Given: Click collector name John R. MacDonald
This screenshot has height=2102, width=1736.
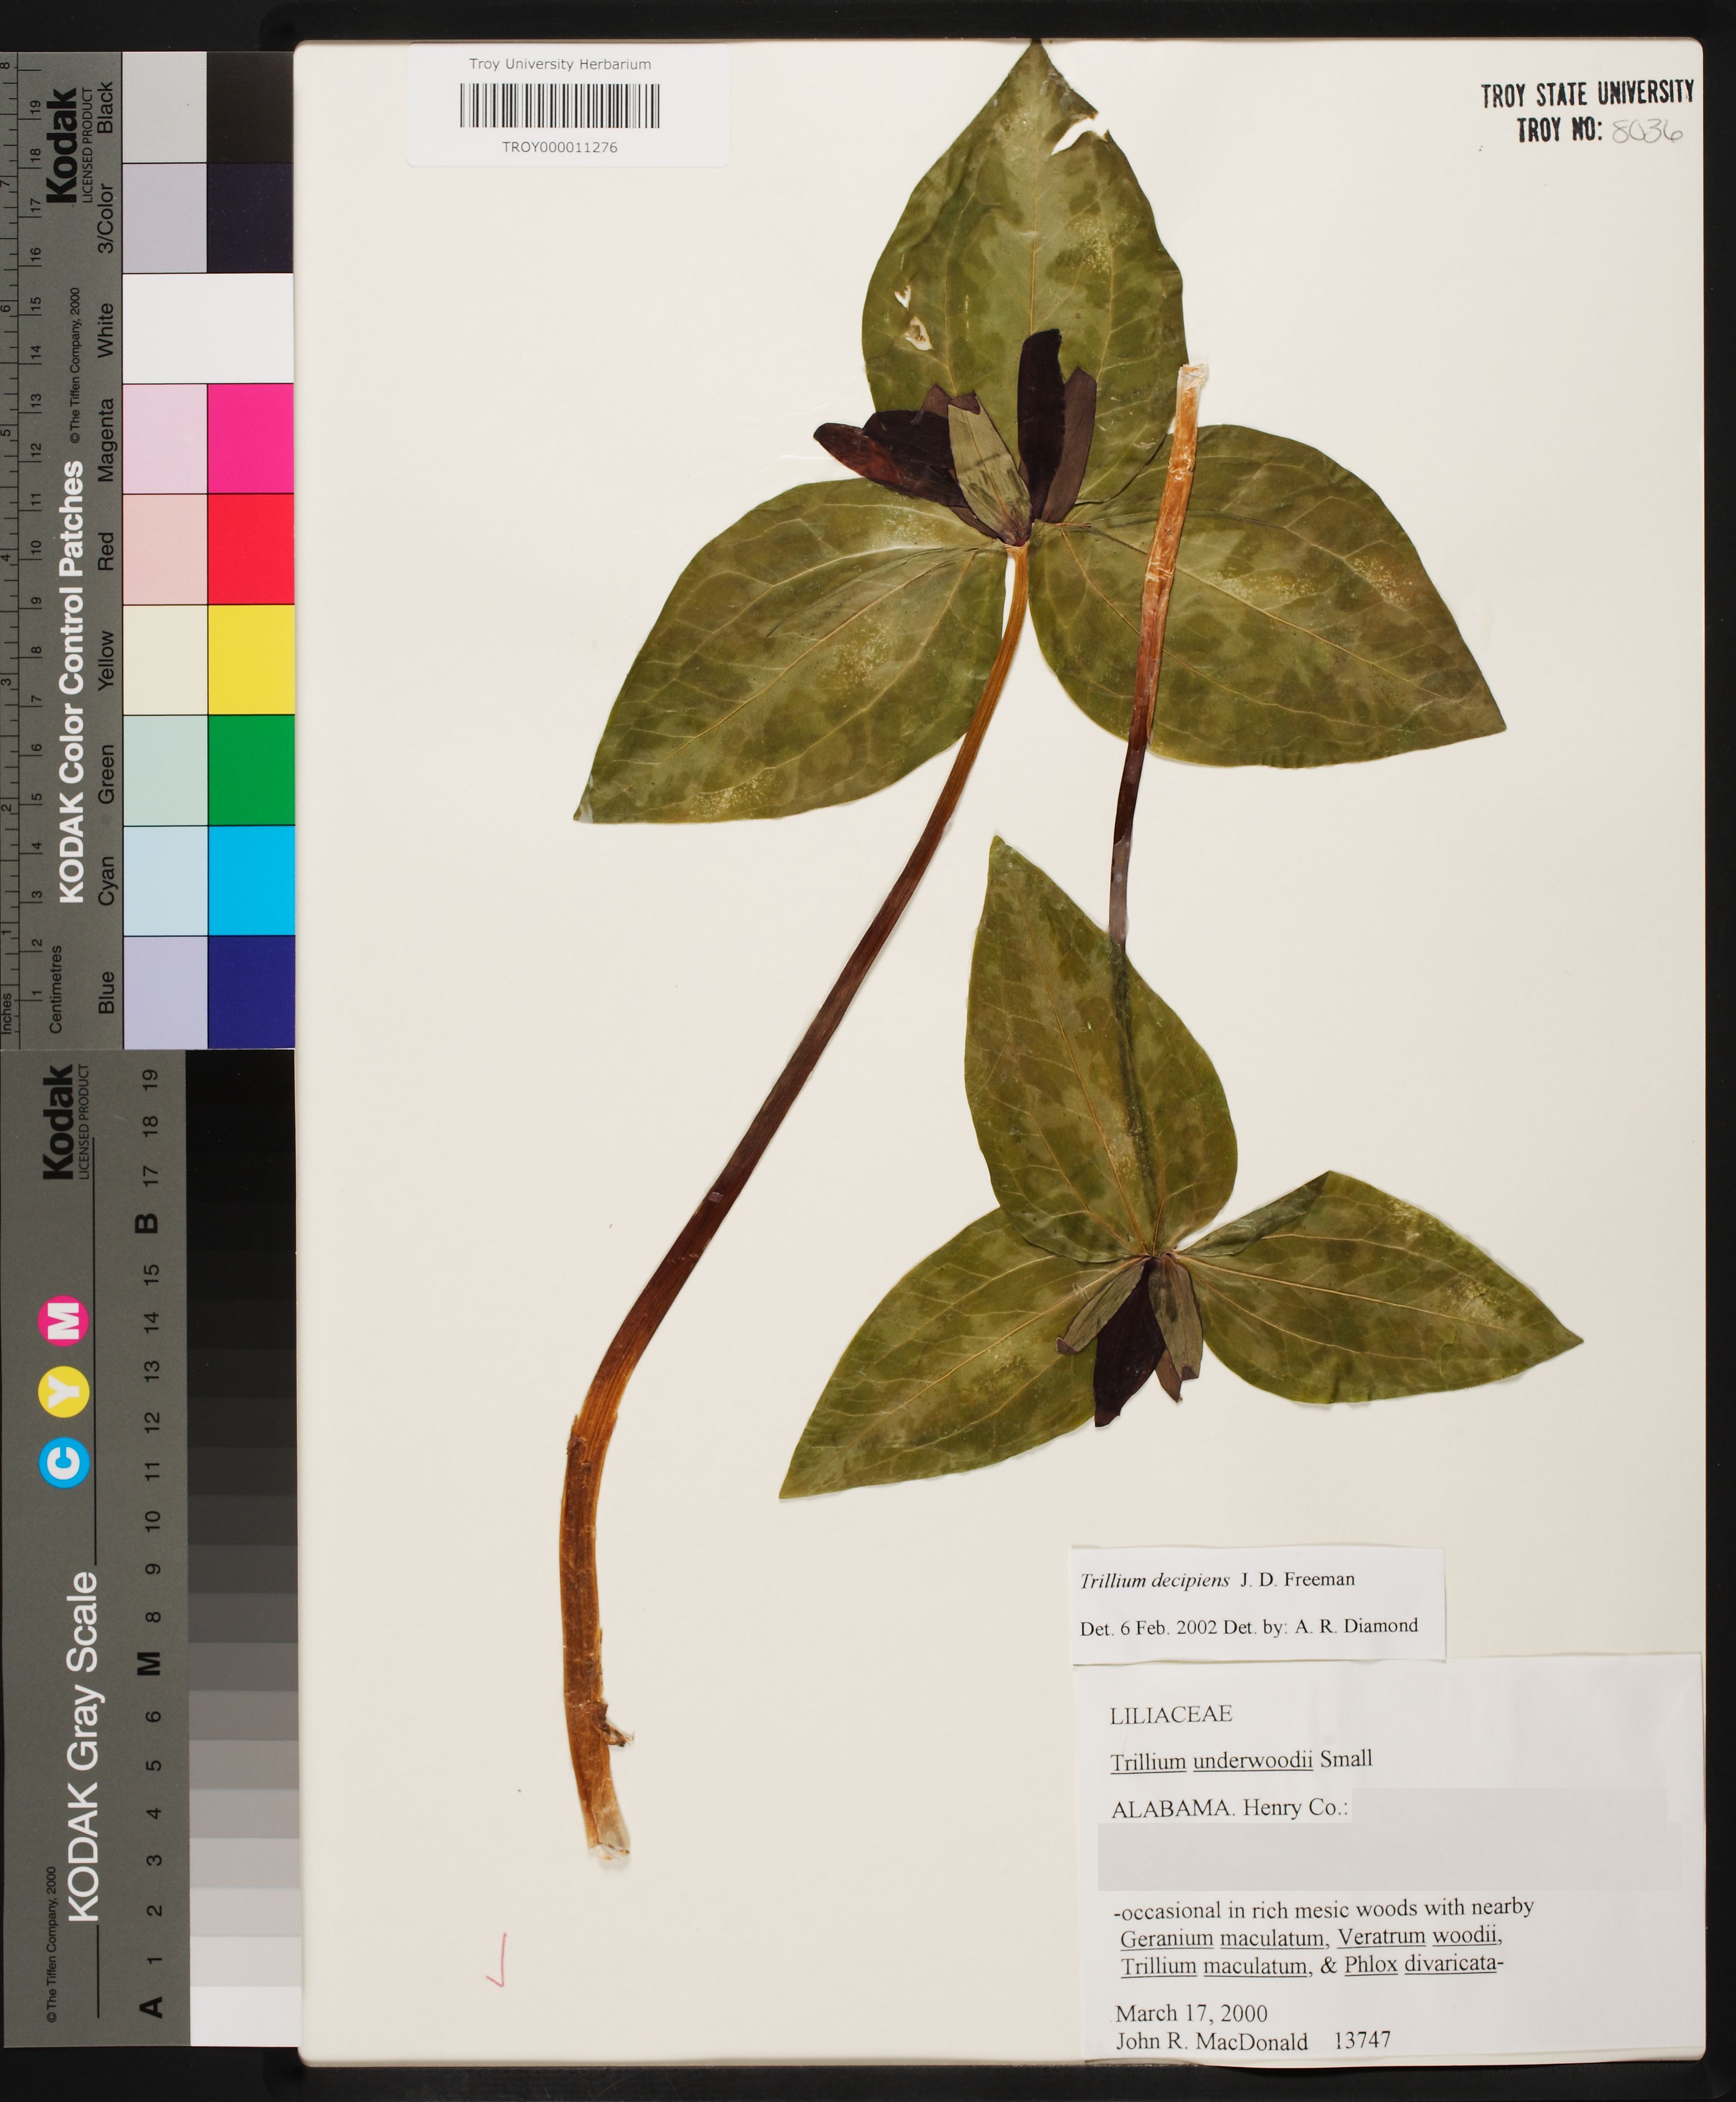Looking at the screenshot, I should click(1211, 2041).
